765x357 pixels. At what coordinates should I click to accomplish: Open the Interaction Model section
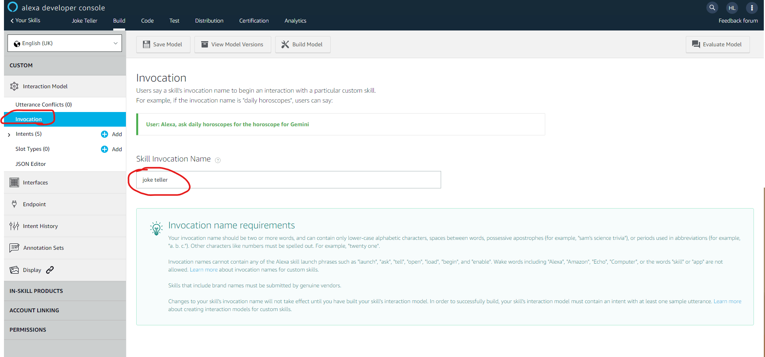(45, 86)
